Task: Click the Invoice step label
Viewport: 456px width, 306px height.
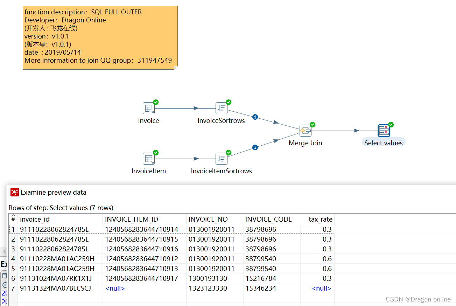Action: [148, 121]
